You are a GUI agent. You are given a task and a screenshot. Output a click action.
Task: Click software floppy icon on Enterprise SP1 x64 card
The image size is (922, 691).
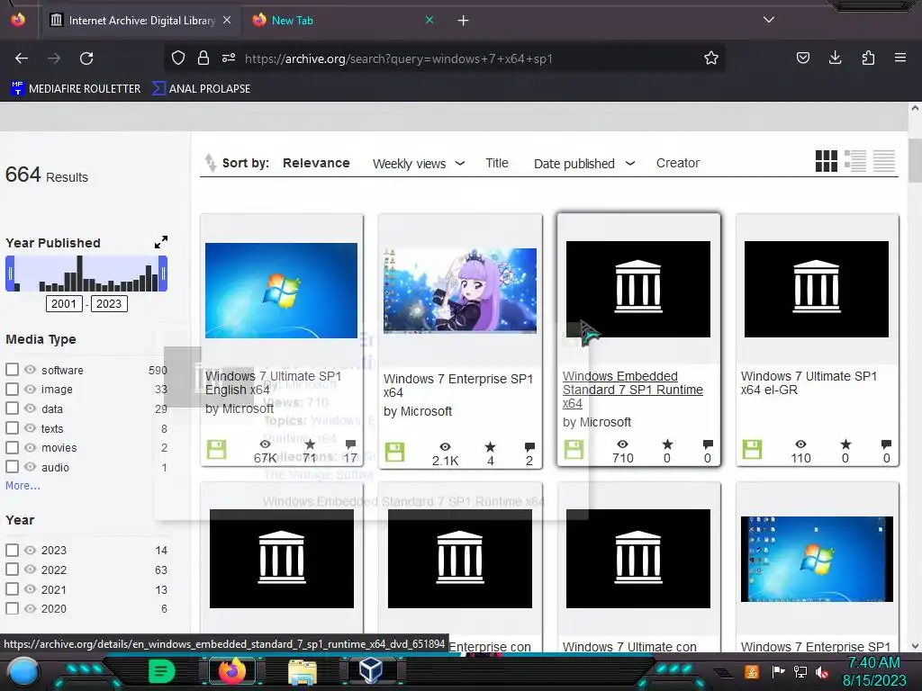pos(394,452)
